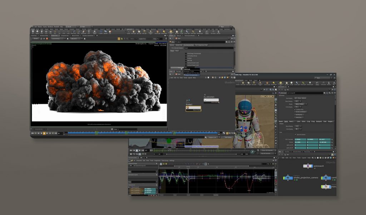
Task: Click the cam node beside smoke_projection_camera
Action: pyautogui.click(x=325, y=178)
